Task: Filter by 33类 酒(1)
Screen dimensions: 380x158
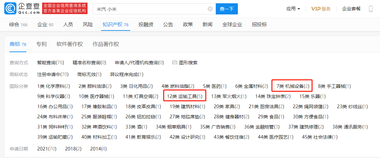Action: (137, 127)
